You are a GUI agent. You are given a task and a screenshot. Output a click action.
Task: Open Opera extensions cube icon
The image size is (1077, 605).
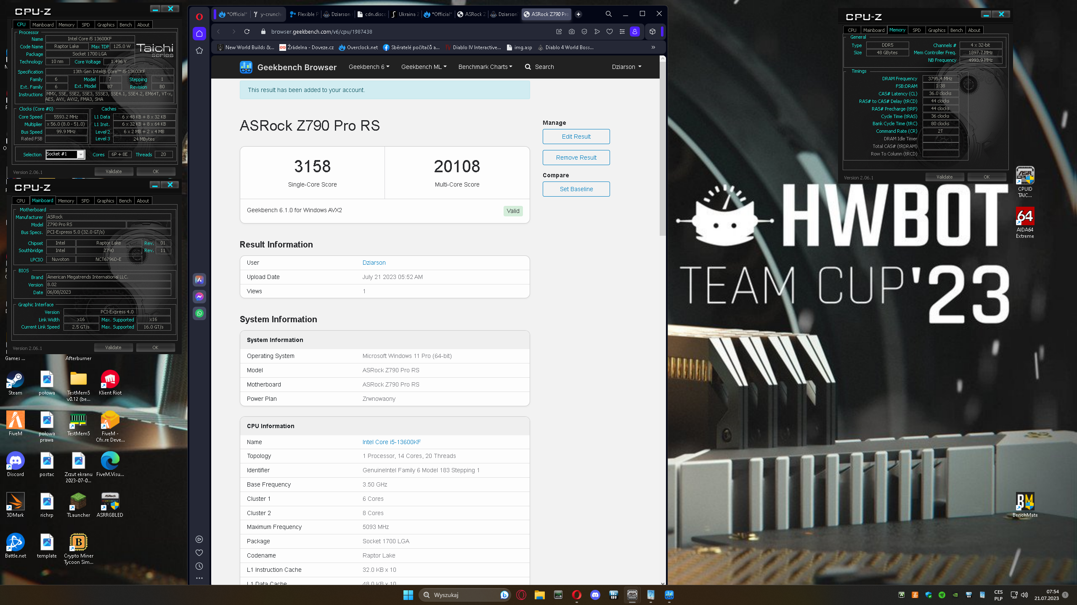click(x=653, y=32)
